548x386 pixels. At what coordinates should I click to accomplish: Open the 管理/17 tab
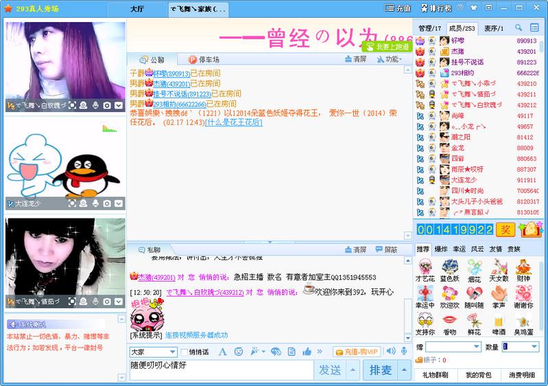coord(429,28)
